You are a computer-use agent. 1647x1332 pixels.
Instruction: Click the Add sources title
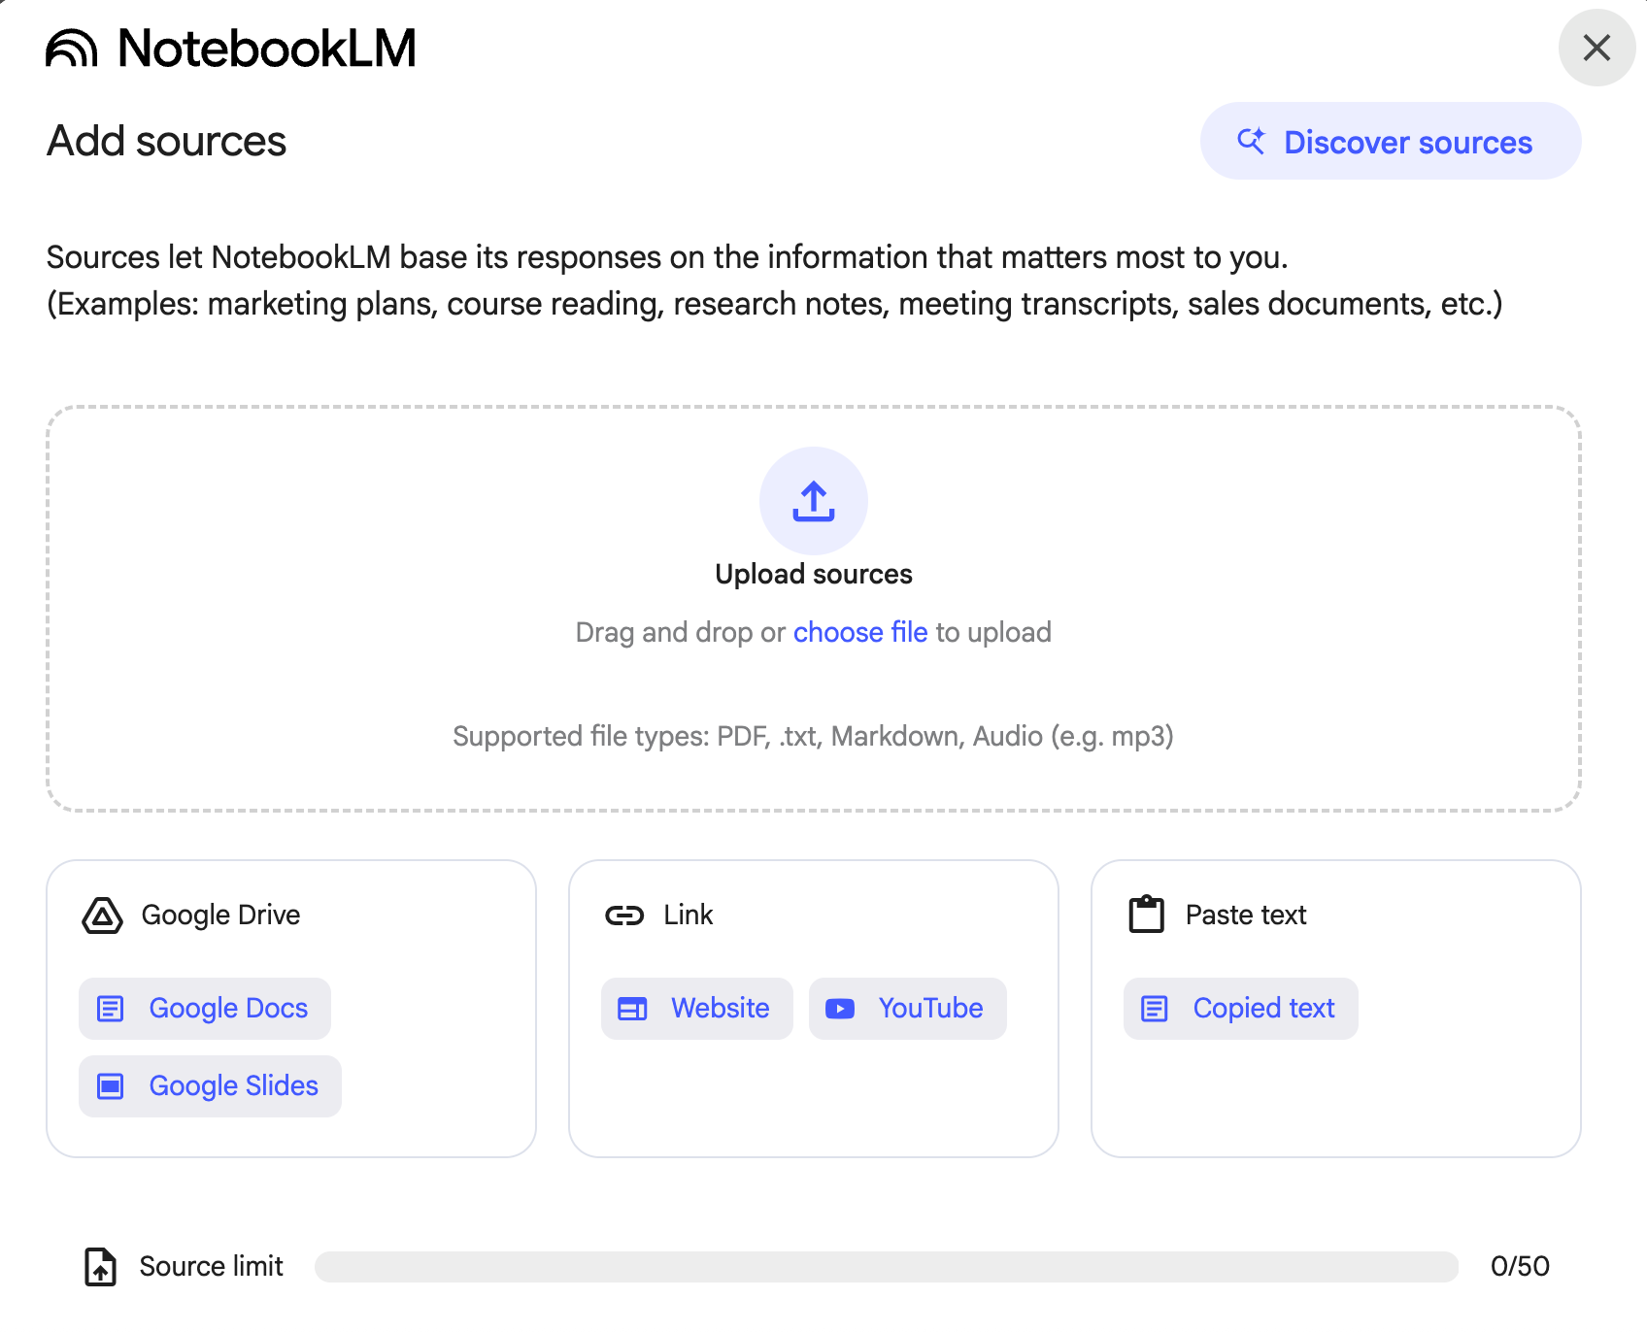click(x=167, y=142)
